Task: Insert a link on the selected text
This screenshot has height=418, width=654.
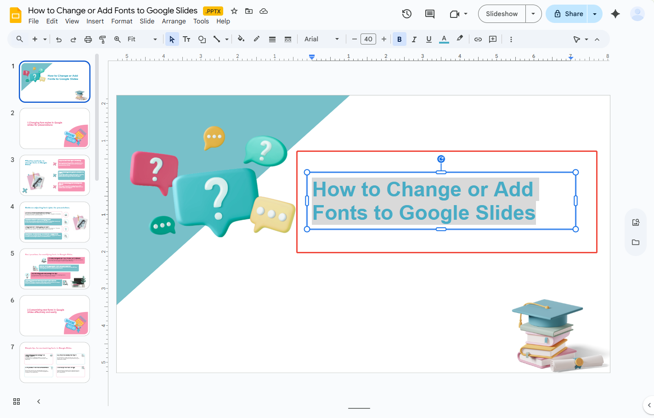Action: pos(478,39)
